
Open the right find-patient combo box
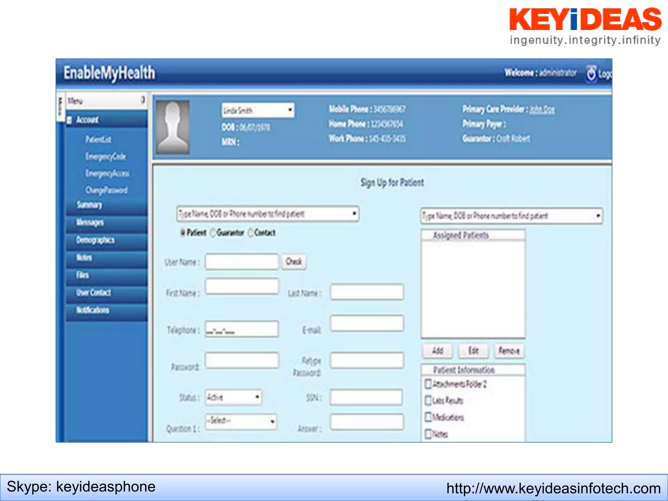pos(511,216)
